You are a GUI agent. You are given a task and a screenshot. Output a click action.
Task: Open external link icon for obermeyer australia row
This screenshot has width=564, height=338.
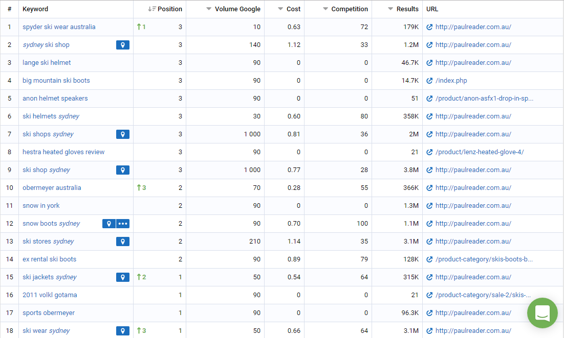pos(429,188)
